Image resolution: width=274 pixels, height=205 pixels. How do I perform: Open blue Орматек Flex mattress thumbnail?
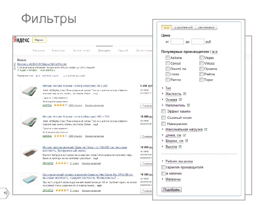point(30,180)
